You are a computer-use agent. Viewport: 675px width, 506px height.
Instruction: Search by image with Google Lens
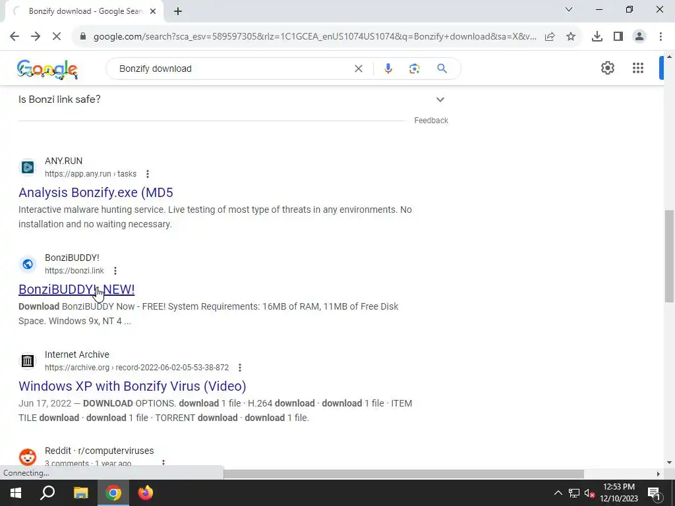coord(414,69)
